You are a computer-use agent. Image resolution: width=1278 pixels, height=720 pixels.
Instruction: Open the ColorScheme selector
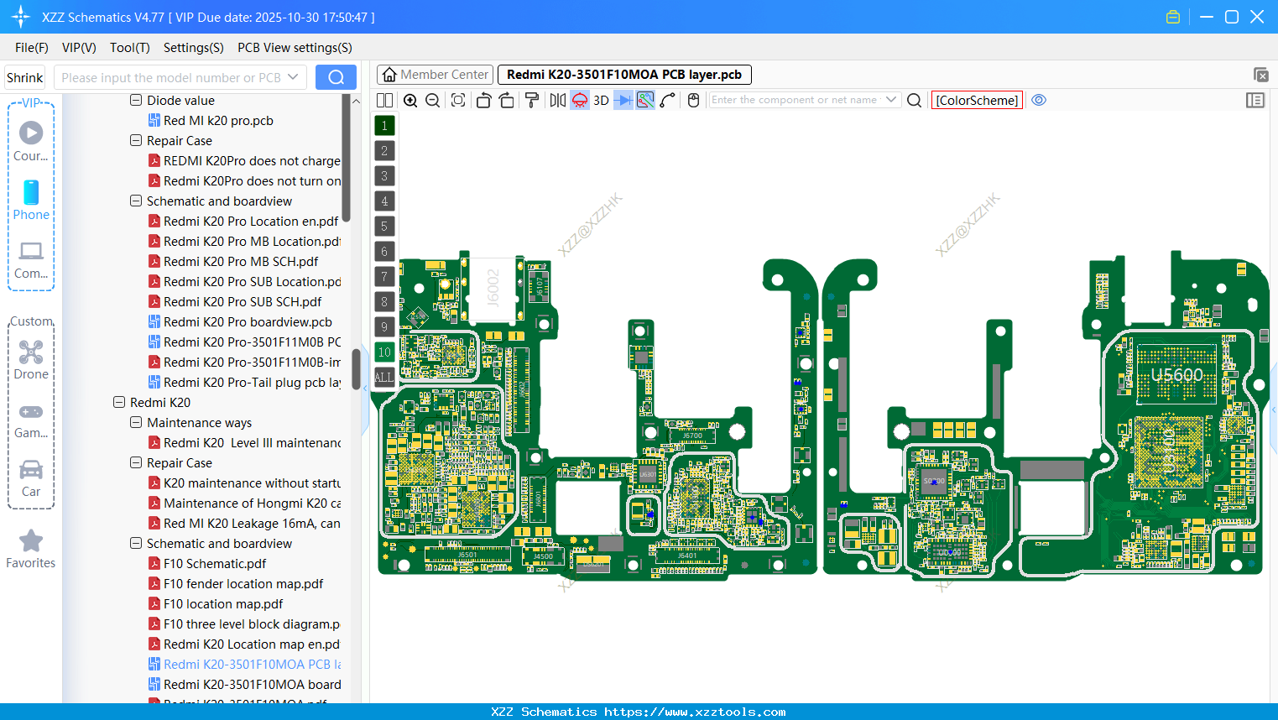[x=976, y=99]
